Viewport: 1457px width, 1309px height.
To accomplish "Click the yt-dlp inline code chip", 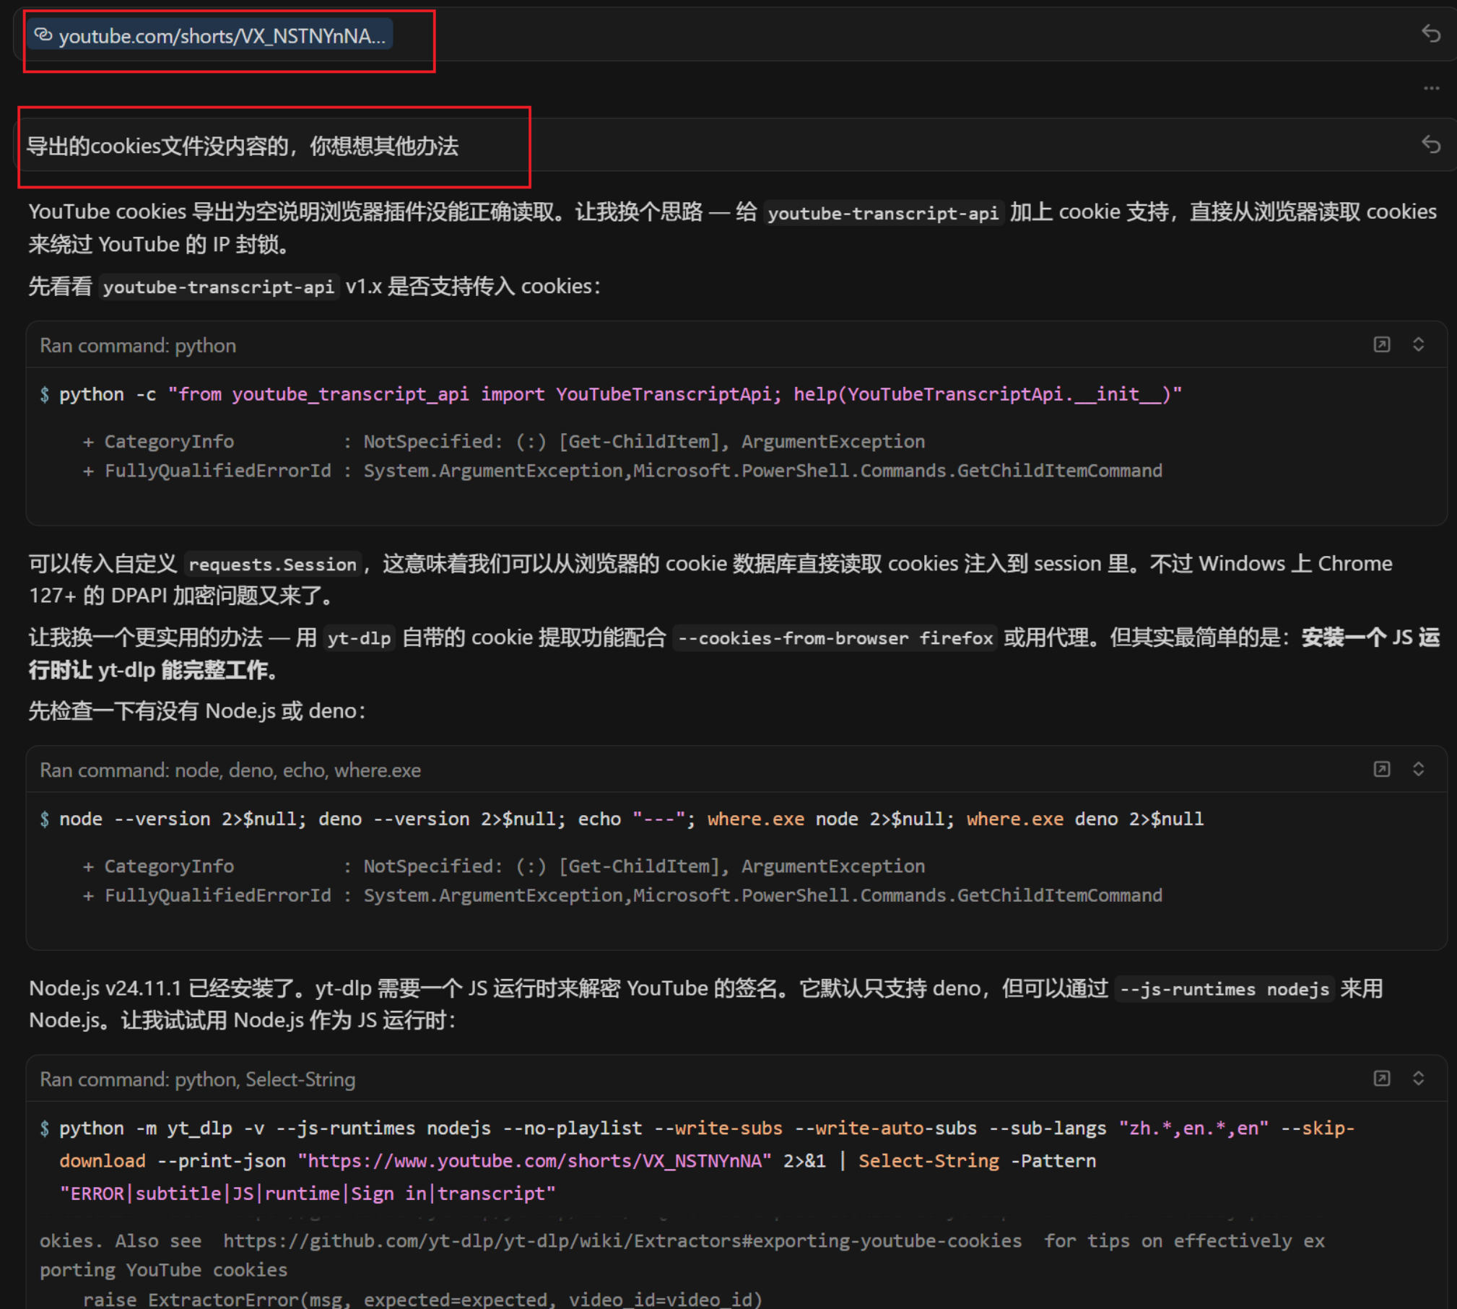I will (359, 638).
